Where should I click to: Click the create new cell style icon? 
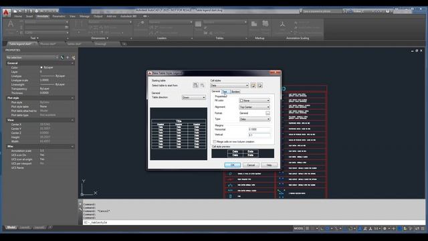point(253,86)
